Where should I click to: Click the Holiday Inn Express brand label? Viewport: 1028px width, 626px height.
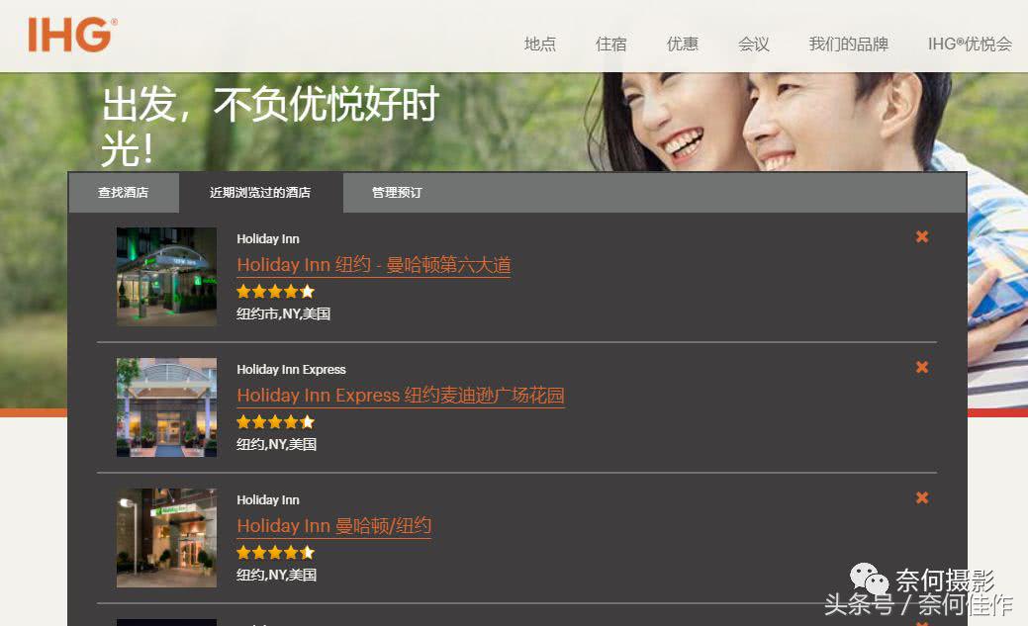coord(291,369)
